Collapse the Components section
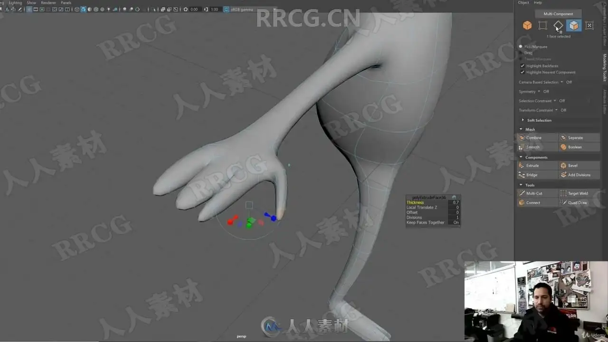Image resolution: width=608 pixels, height=342 pixels. 521,157
